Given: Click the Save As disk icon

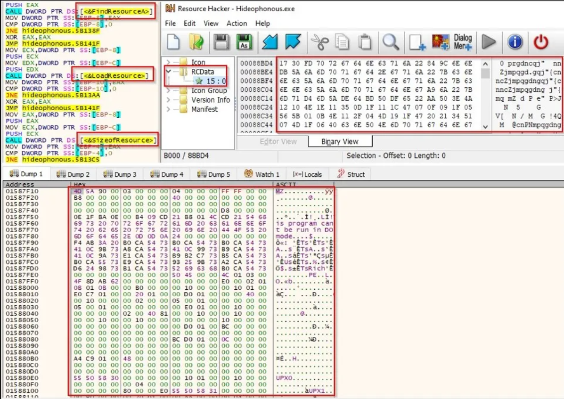Looking at the screenshot, I should tap(244, 42).
